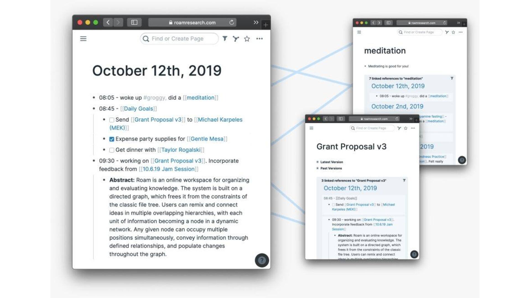This screenshot has height=298, width=531.
Task: Expand the 'Latest Version' section on Grant Proposal v3
Action: pyautogui.click(x=317, y=161)
